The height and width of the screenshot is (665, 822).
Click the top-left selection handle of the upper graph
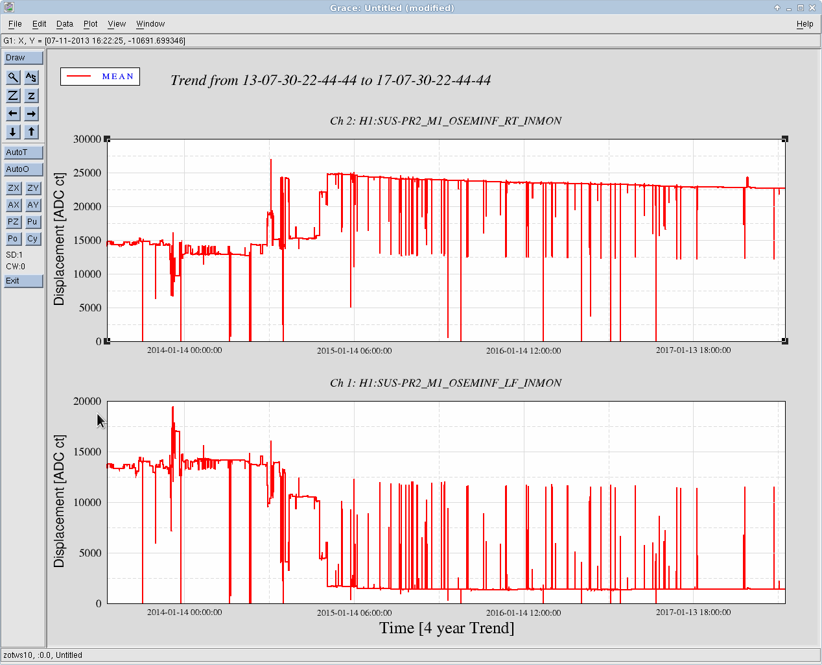point(107,139)
